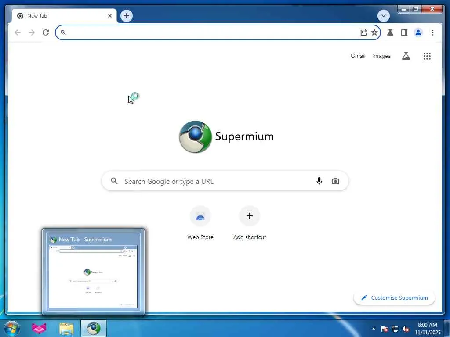
Task: Click the muted volume tray icon
Action: [406, 329]
